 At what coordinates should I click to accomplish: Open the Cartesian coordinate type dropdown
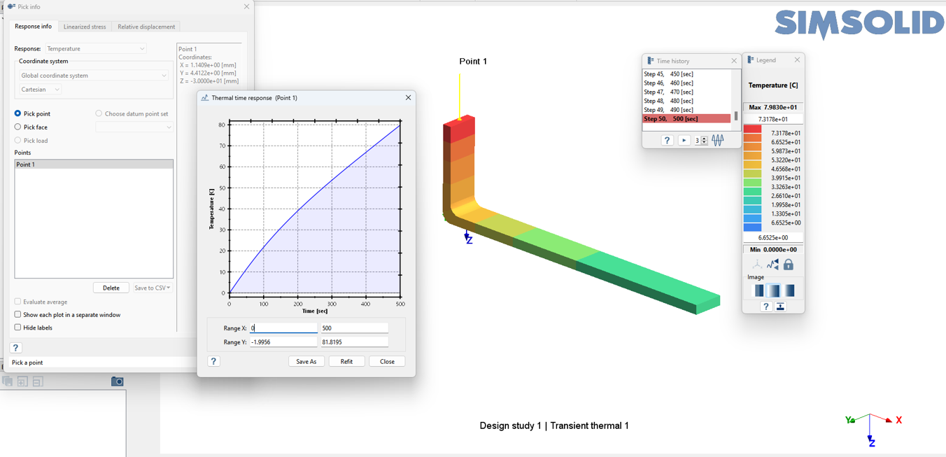click(x=41, y=90)
